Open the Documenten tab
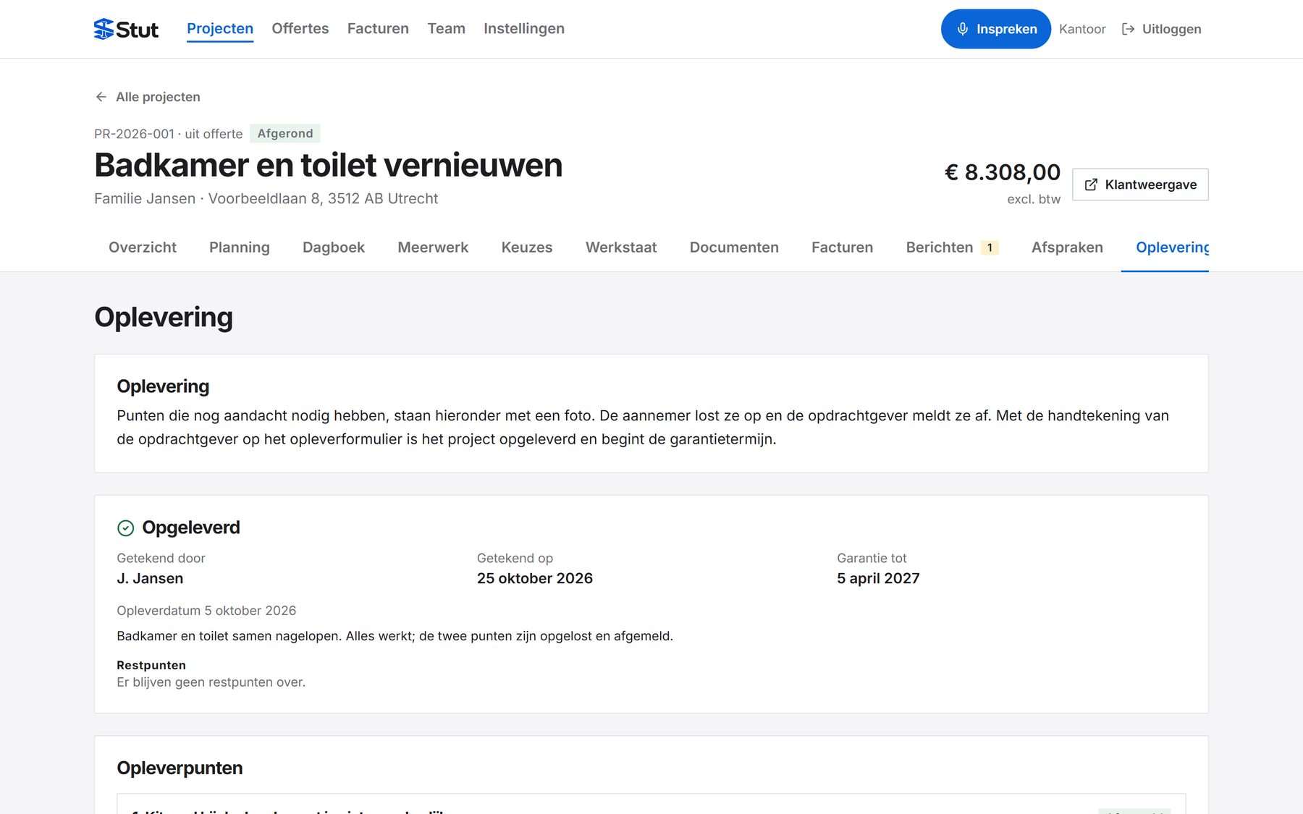Image resolution: width=1303 pixels, height=814 pixels. tap(734, 247)
